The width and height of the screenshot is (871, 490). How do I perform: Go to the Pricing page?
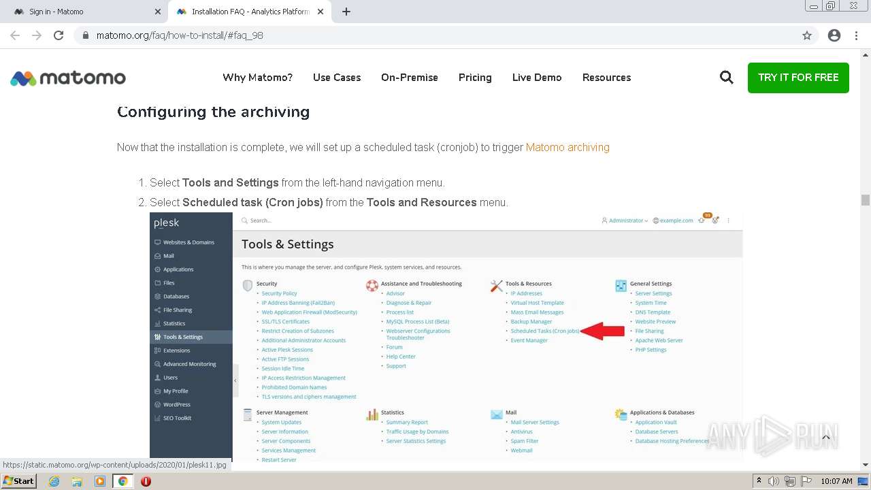click(x=475, y=78)
